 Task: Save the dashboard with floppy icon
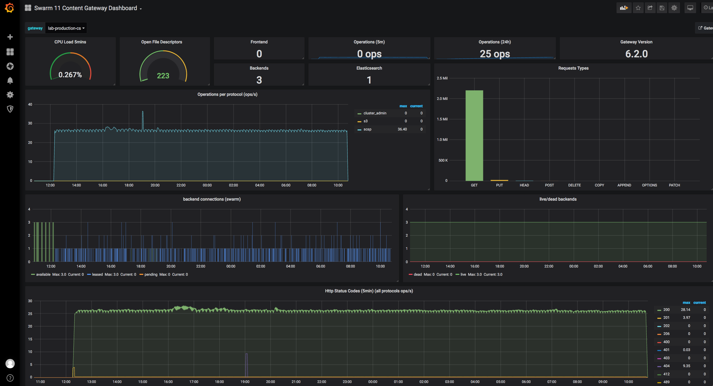[x=662, y=8]
